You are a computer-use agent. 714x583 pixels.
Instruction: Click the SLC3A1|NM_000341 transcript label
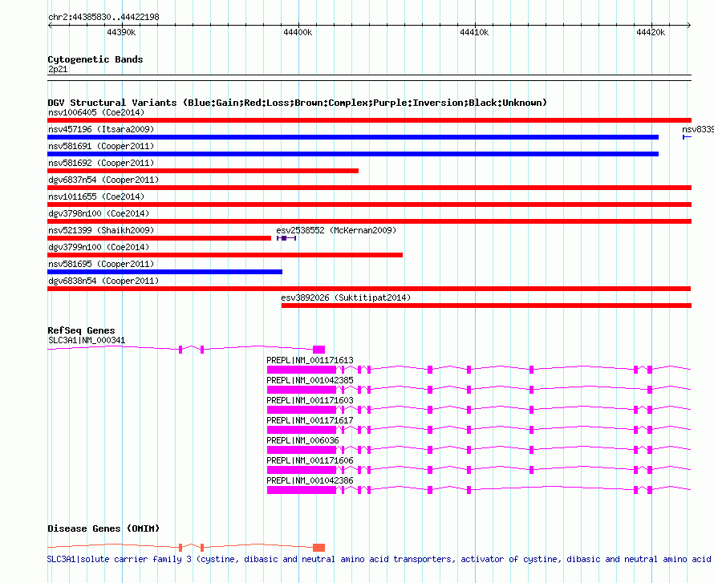tap(87, 340)
